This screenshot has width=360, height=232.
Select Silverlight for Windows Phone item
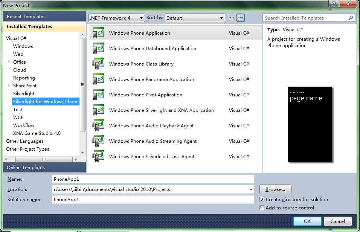[x=46, y=102]
